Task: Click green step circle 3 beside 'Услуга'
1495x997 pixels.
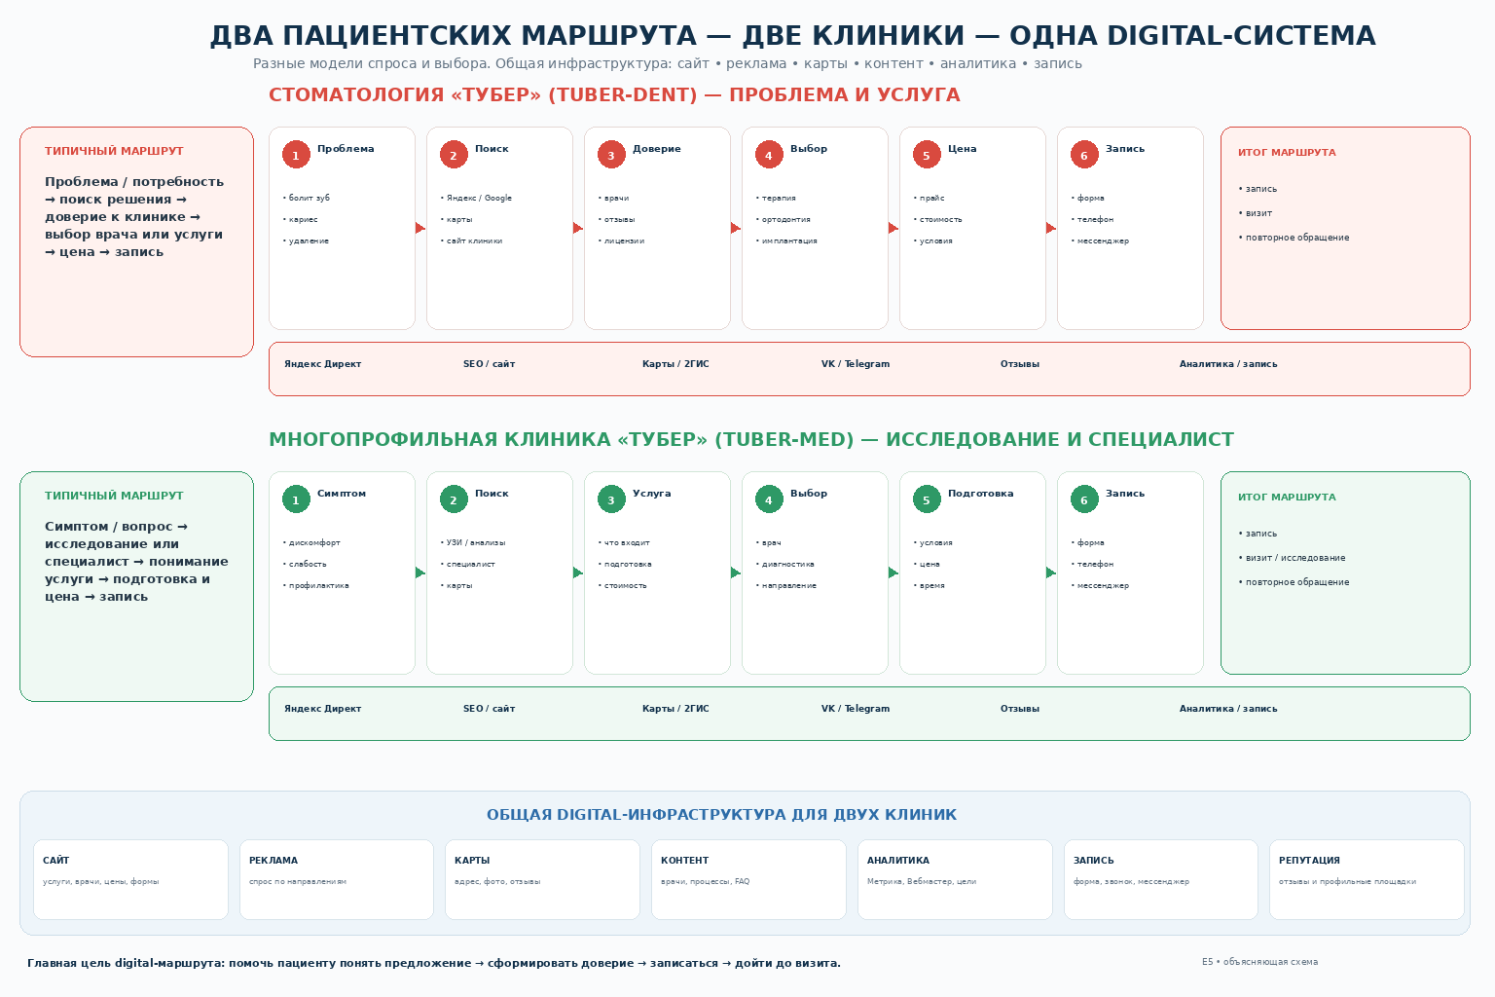Action: pos(611,499)
